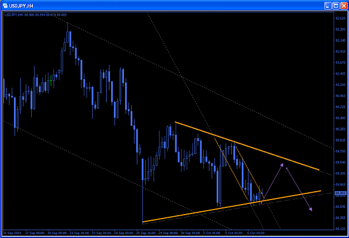Viewport: 349px width, 238px height.
Task: Click the 89.780 price axis label
Action: [x=341, y=151]
